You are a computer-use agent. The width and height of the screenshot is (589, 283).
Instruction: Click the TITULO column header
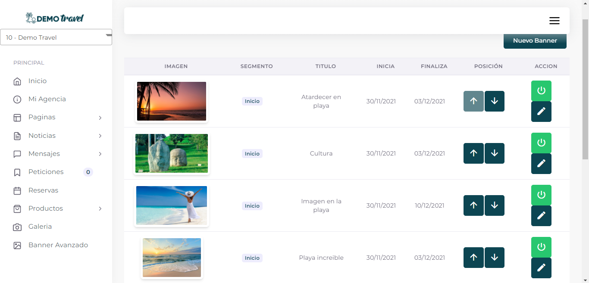[x=326, y=66]
